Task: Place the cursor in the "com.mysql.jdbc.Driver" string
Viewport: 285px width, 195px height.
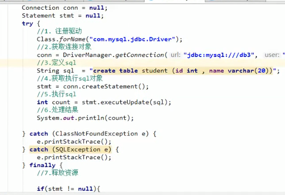Action: [x=132, y=39]
